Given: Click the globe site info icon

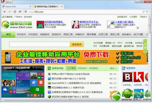Looking at the screenshot, I should click(x=26, y=12).
